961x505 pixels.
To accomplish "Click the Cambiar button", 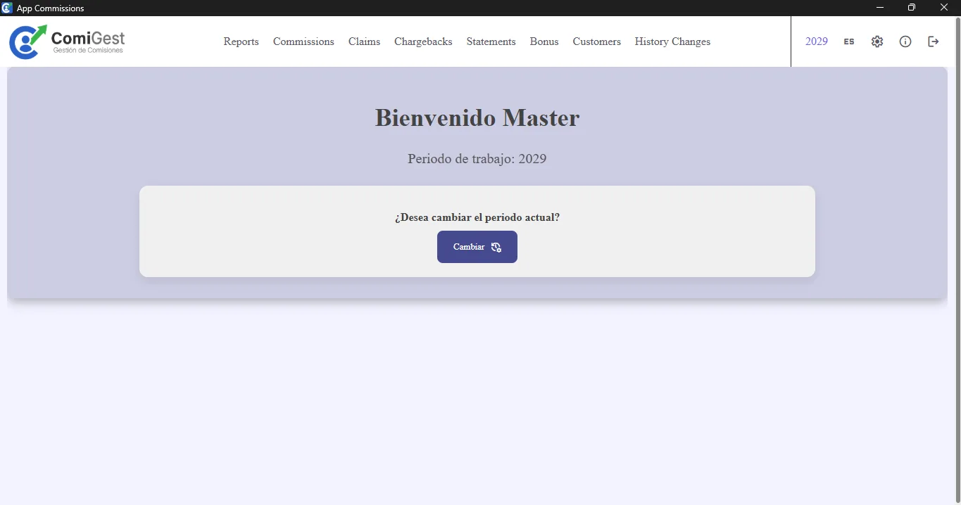I will pyautogui.click(x=477, y=247).
